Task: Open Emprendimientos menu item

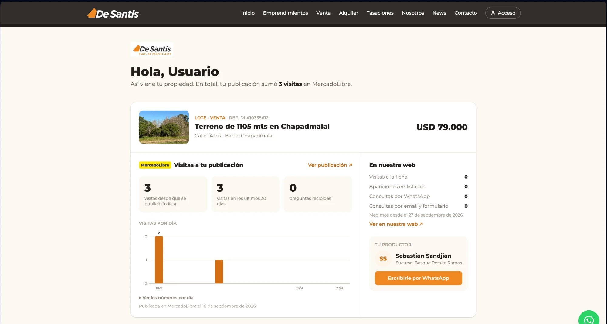Action: (285, 13)
